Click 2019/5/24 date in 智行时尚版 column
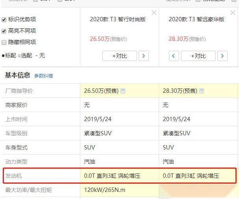 [98, 119]
